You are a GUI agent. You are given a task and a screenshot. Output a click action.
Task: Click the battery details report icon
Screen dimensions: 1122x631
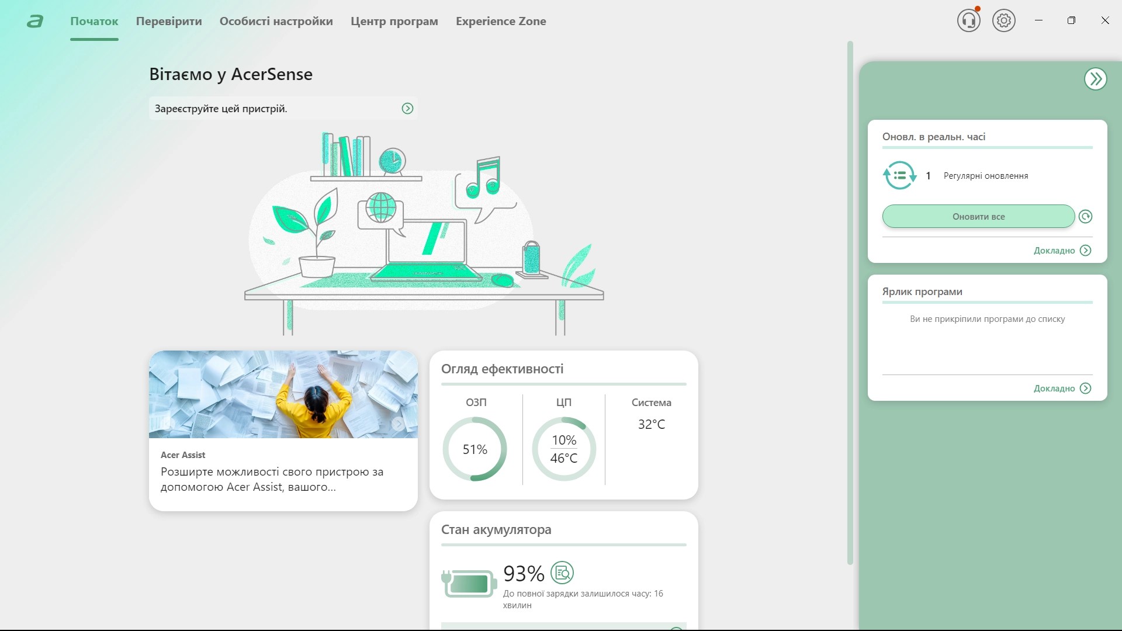tap(562, 573)
